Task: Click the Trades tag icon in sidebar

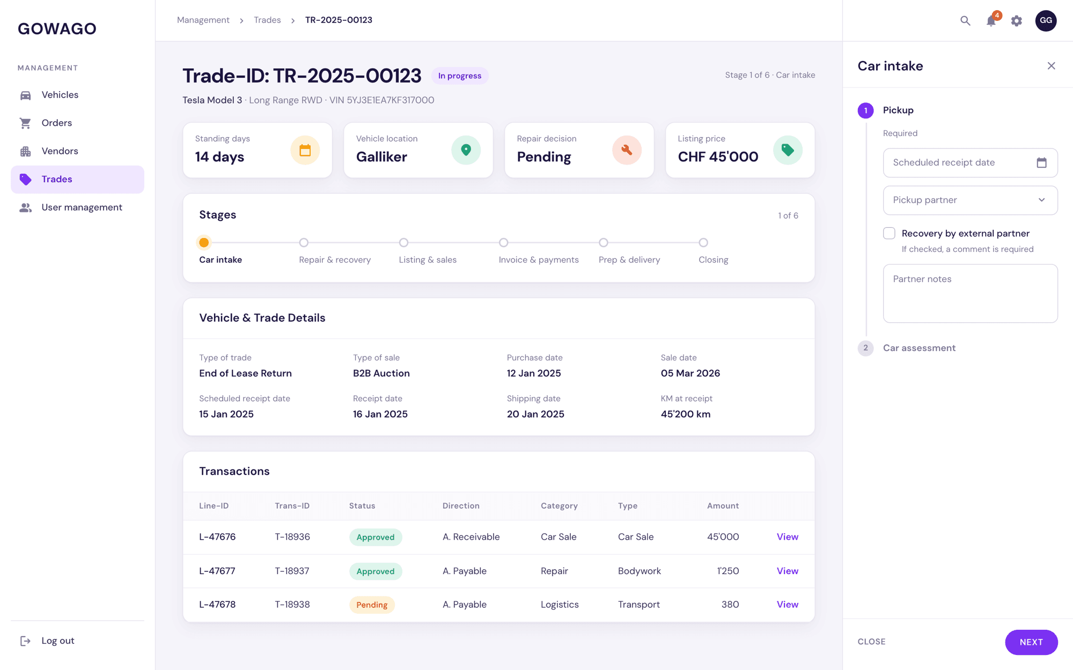Action: 25,179
